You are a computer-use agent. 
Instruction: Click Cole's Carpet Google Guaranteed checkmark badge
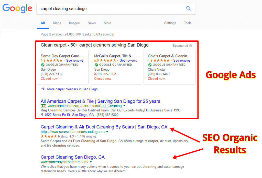pyautogui.click(x=150, y=65)
